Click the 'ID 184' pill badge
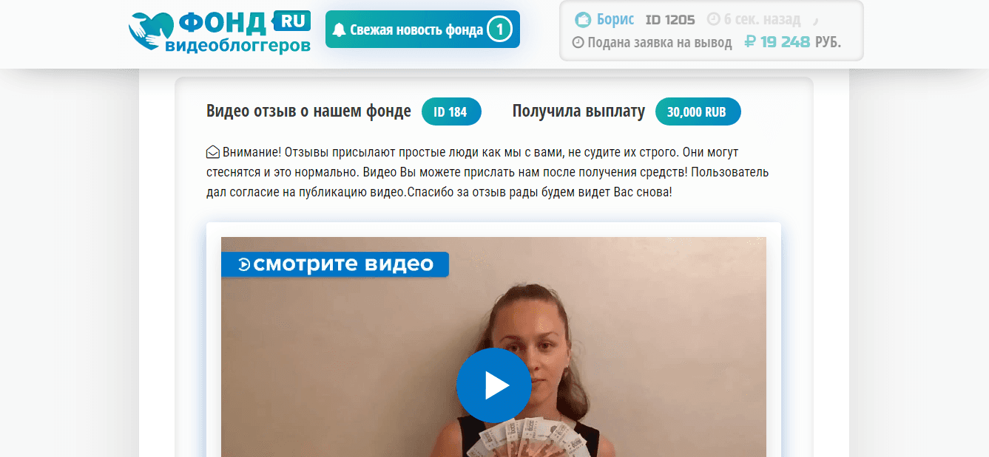The width and height of the screenshot is (989, 457). point(451,112)
